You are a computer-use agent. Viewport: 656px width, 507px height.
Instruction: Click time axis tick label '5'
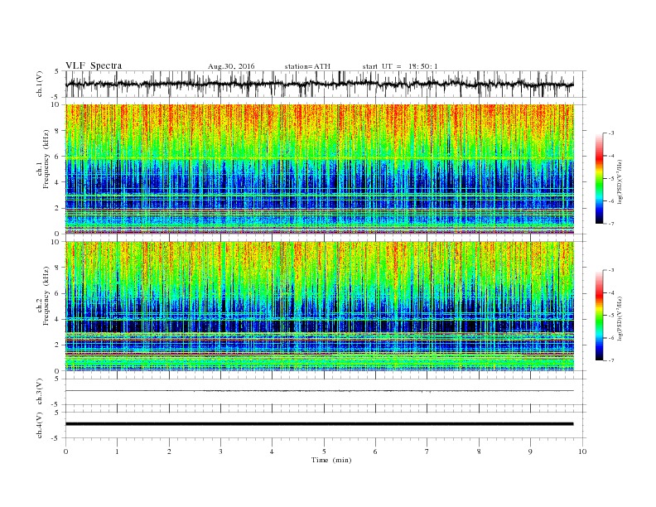coord(324,451)
